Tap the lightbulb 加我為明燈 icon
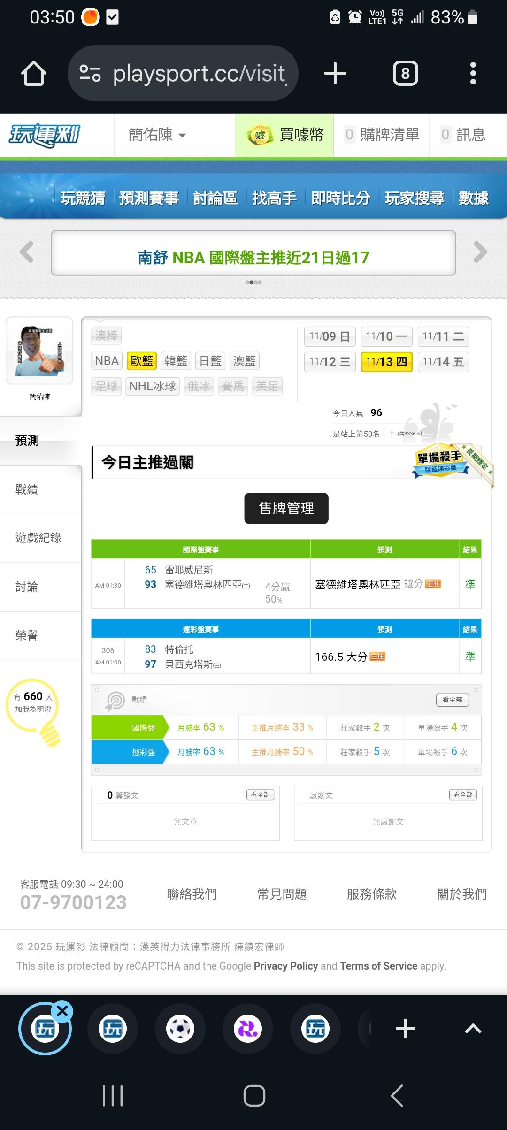This screenshot has height=1130, width=507. 34,710
